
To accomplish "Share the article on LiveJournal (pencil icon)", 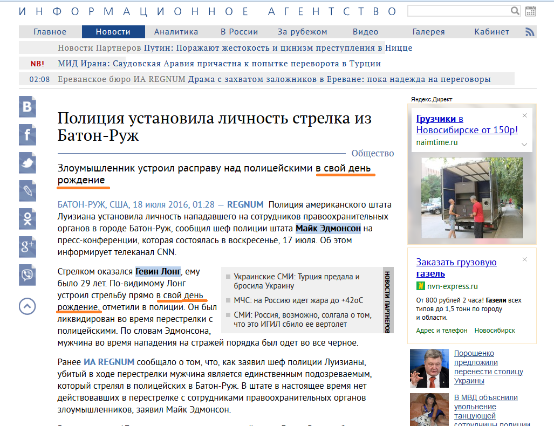I will click(28, 191).
